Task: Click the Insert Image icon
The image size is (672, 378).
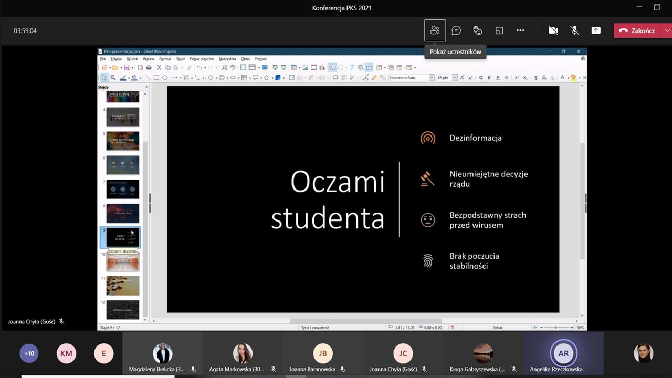Action: (x=305, y=67)
